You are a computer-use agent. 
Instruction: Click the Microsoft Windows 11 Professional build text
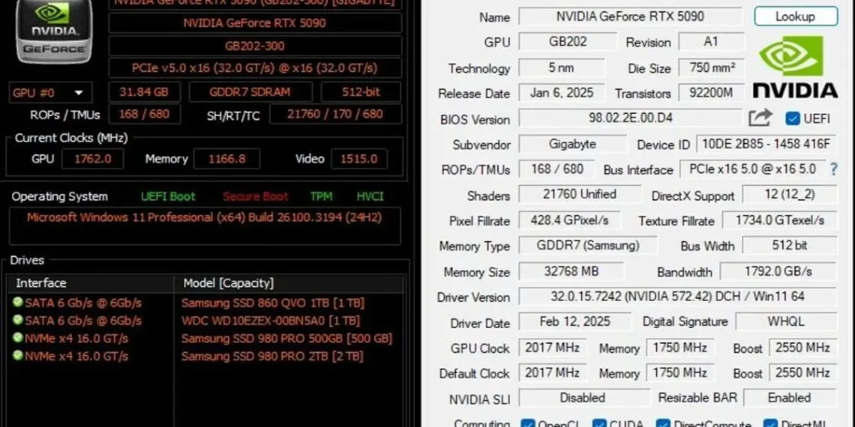[204, 217]
